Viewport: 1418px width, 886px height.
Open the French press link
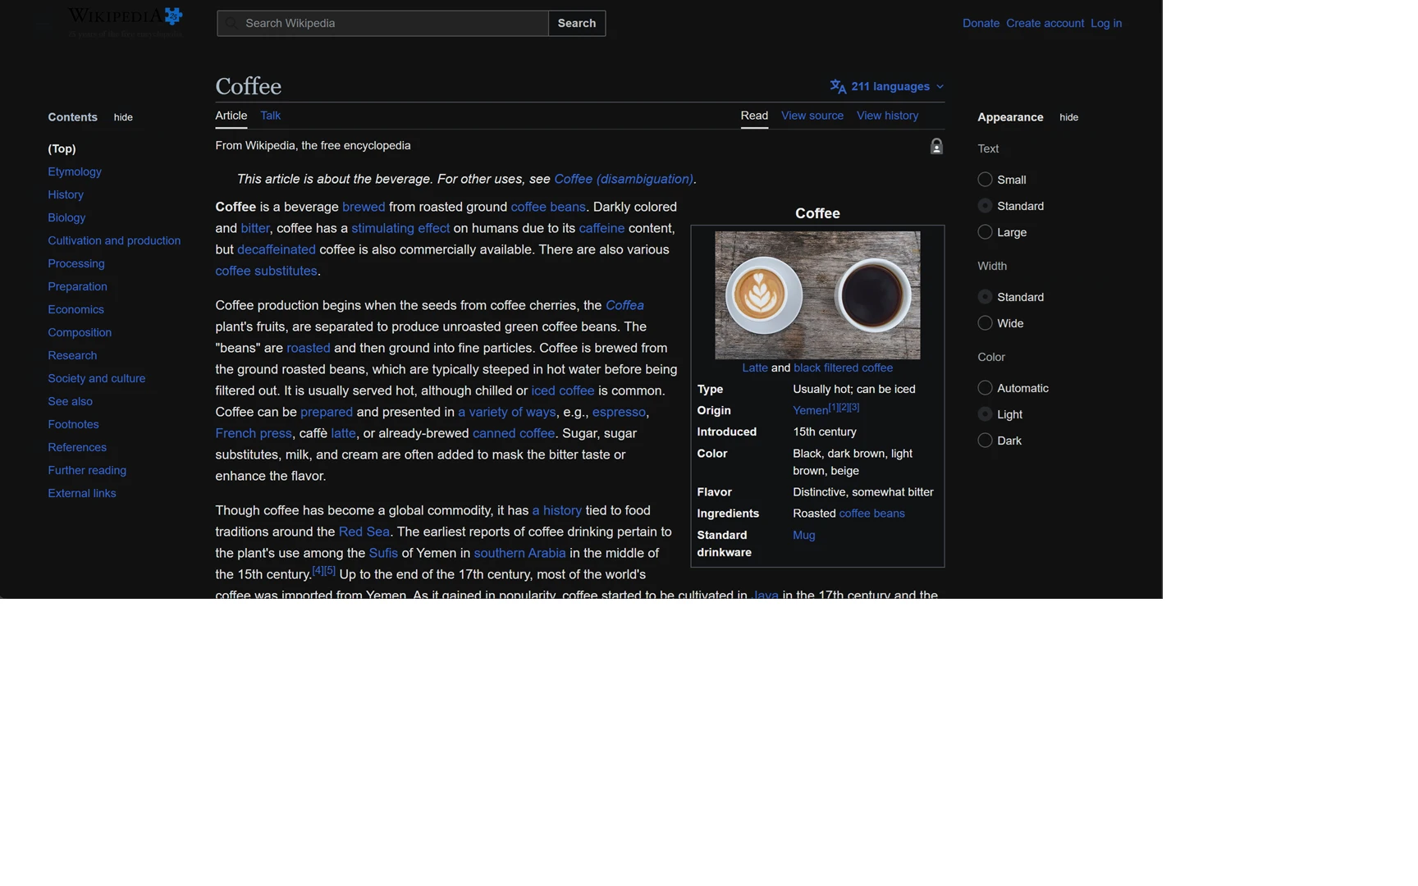254,433
